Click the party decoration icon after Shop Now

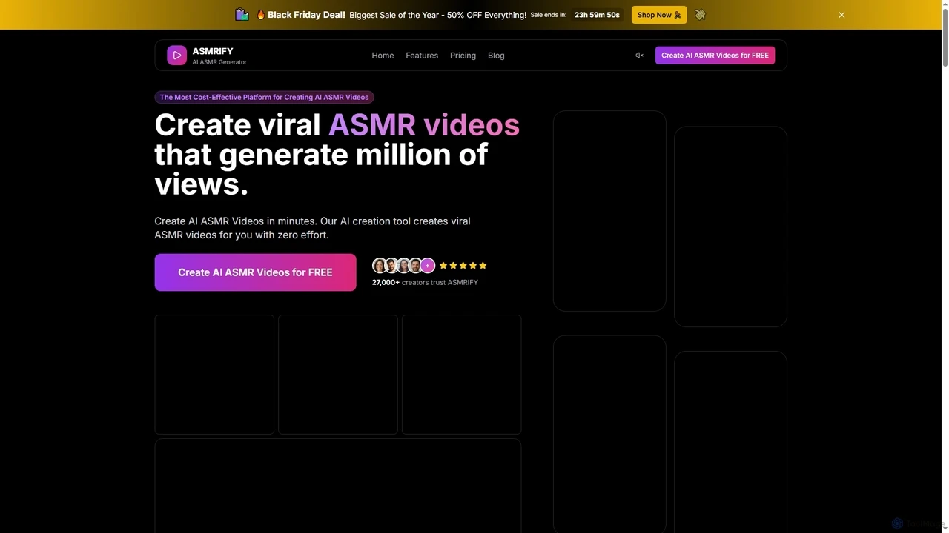coord(700,15)
